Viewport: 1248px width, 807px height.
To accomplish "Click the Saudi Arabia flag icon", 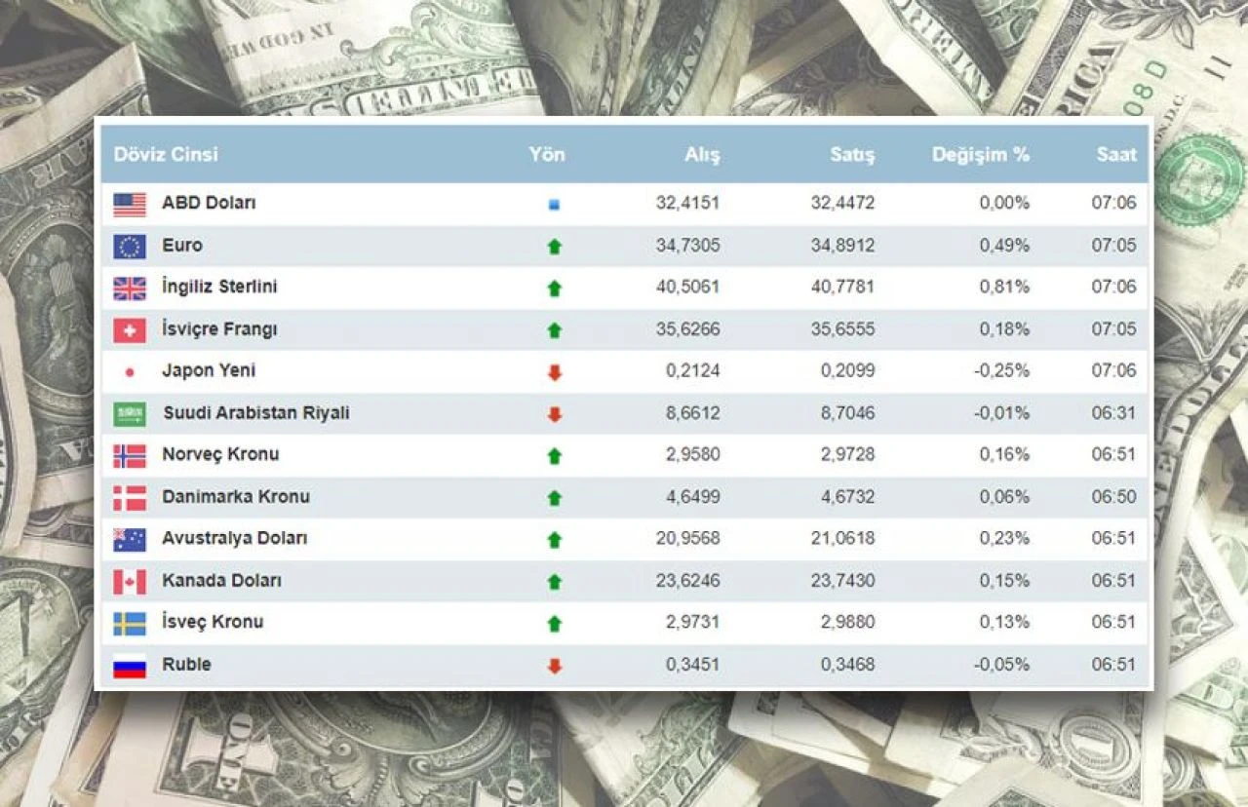I will pyautogui.click(x=129, y=414).
